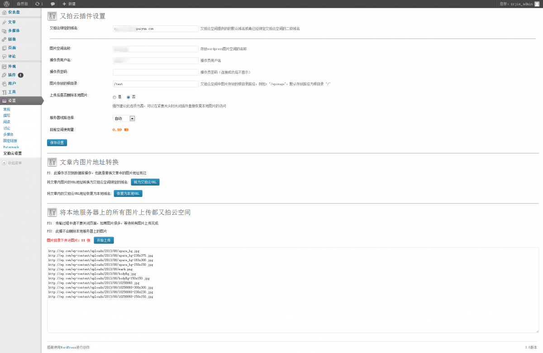Click the 恢复为本地URL button
This screenshot has width=543, height=353.
click(x=128, y=193)
